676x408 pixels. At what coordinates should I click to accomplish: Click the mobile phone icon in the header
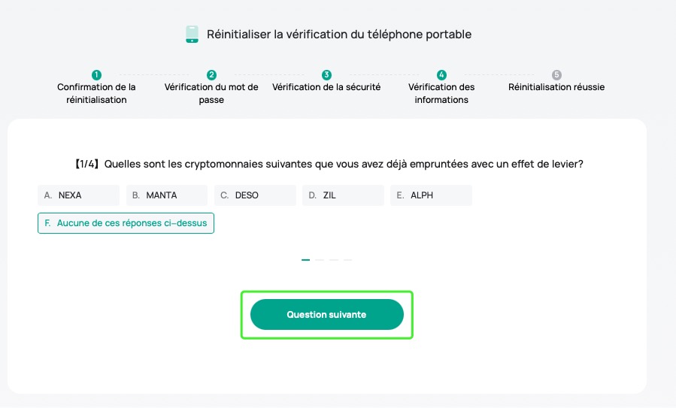click(192, 35)
